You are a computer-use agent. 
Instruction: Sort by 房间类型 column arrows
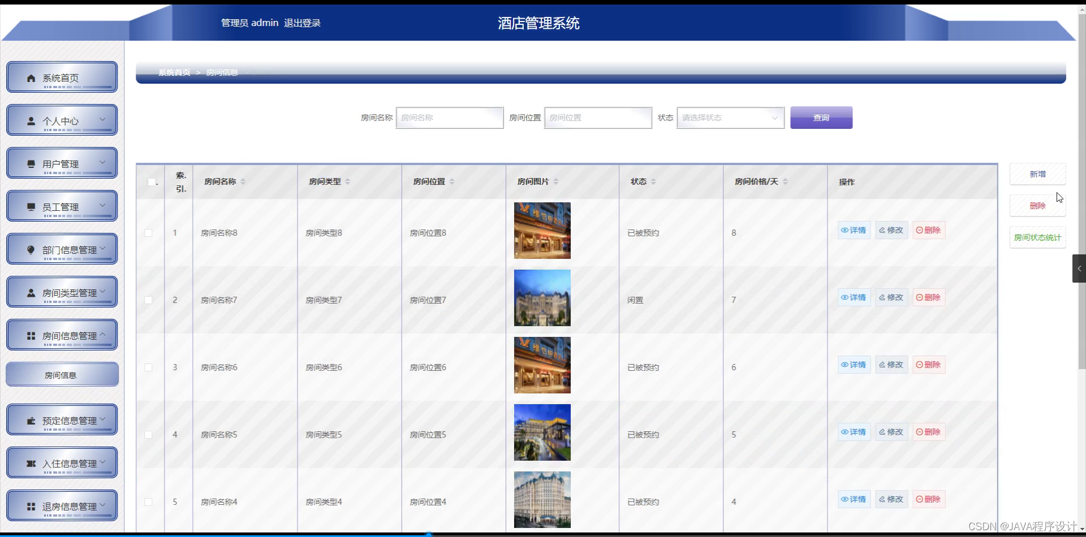tap(348, 181)
